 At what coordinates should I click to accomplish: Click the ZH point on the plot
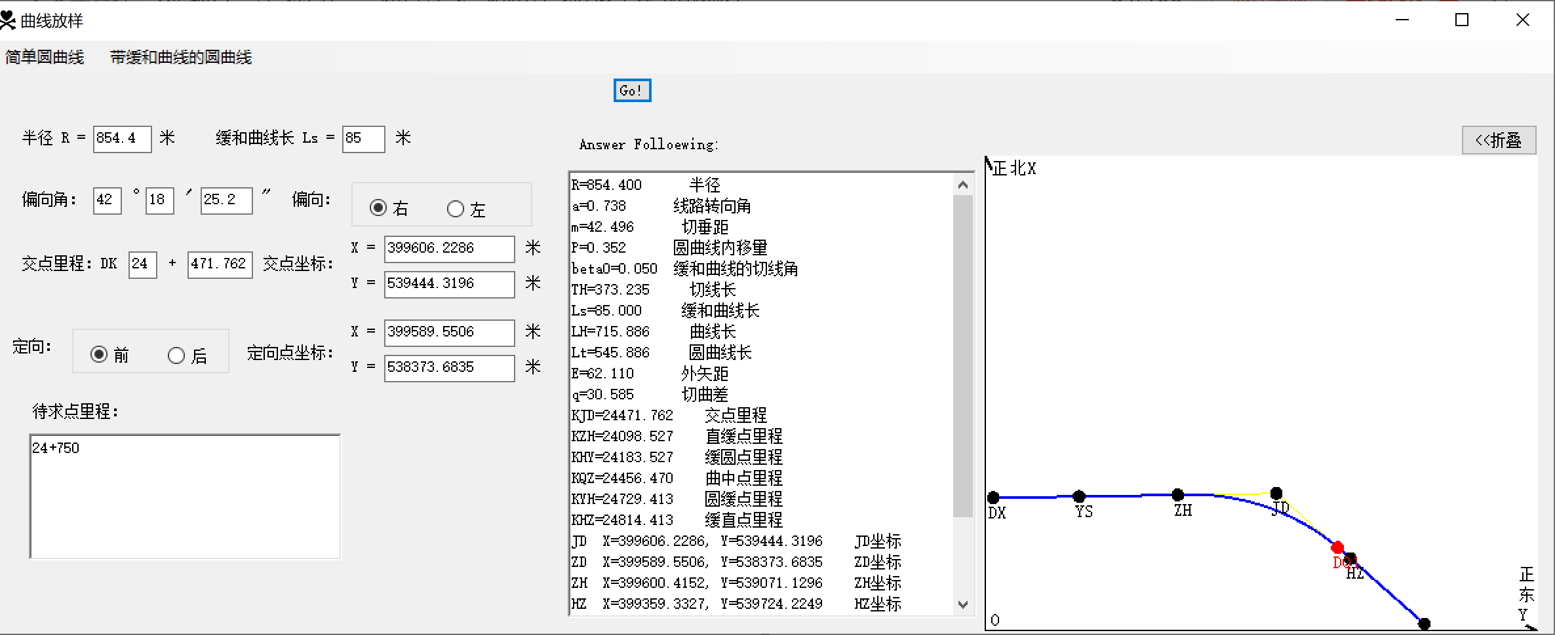1177,494
